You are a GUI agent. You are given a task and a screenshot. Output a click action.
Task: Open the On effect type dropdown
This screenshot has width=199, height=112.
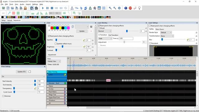tap(23, 77)
